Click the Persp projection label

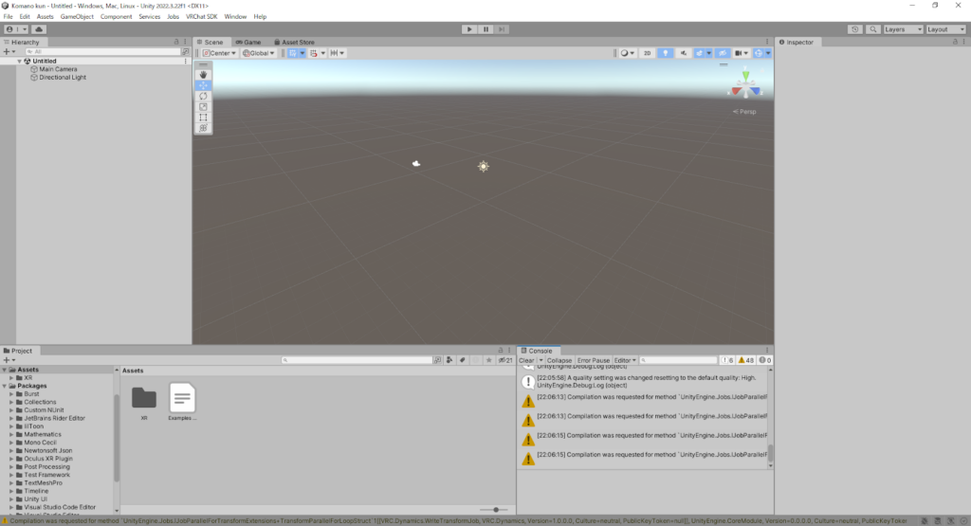[x=744, y=112]
